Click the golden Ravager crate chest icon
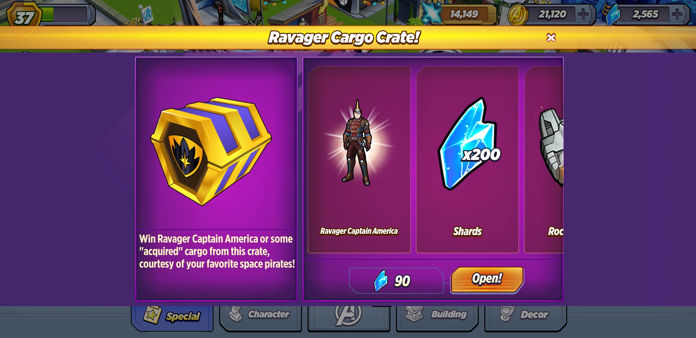 tap(211, 151)
